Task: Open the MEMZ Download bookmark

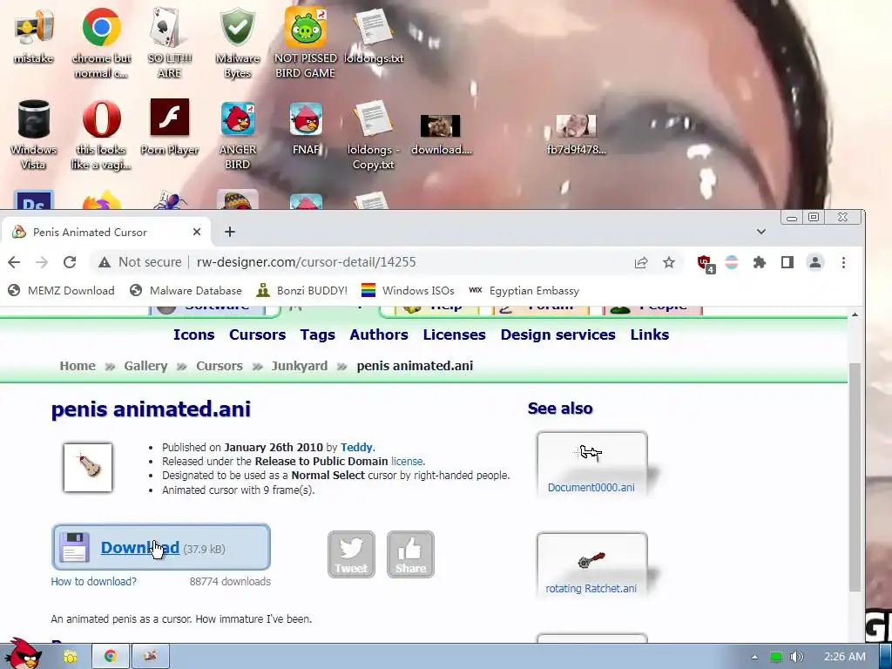Action: 61,291
